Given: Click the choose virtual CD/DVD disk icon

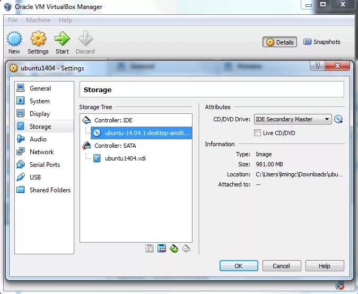Looking at the screenshot, I should (x=338, y=119).
